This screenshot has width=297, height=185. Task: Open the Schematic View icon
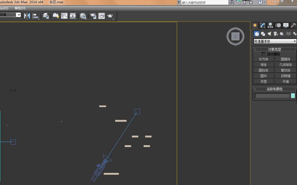tap(73, 16)
